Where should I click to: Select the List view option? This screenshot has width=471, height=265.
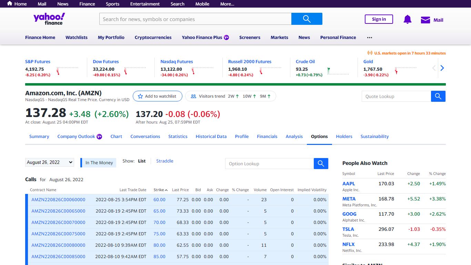point(142,161)
